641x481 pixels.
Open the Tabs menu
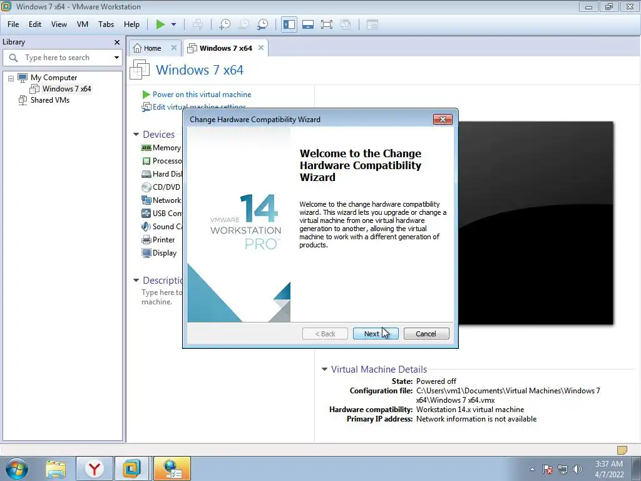pyautogui.click(x=106, y=24)
